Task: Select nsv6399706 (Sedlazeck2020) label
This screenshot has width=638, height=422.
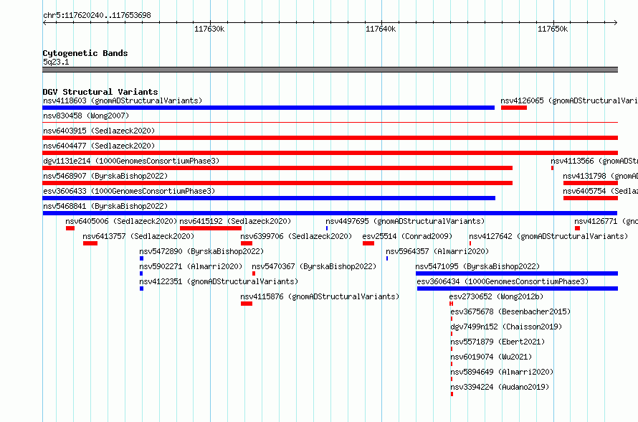Action: pyautogui.click(x=296, y=236)
